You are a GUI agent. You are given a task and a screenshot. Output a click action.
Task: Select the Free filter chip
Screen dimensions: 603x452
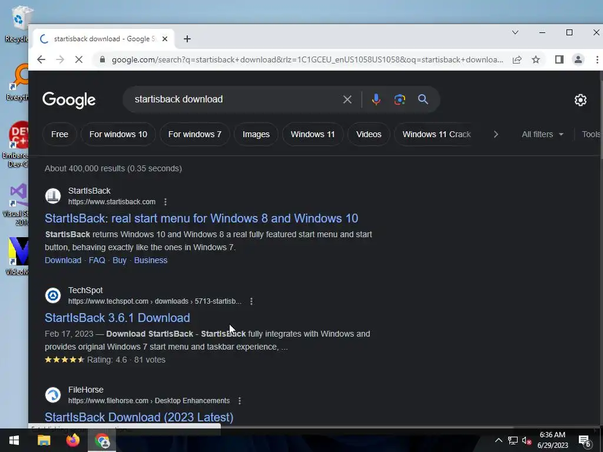coord(59,134)
